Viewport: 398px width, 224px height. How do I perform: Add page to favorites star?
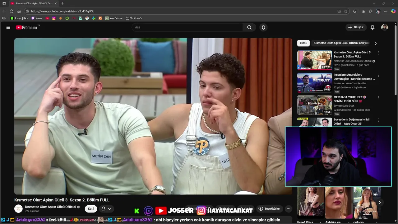click(346, 11)
